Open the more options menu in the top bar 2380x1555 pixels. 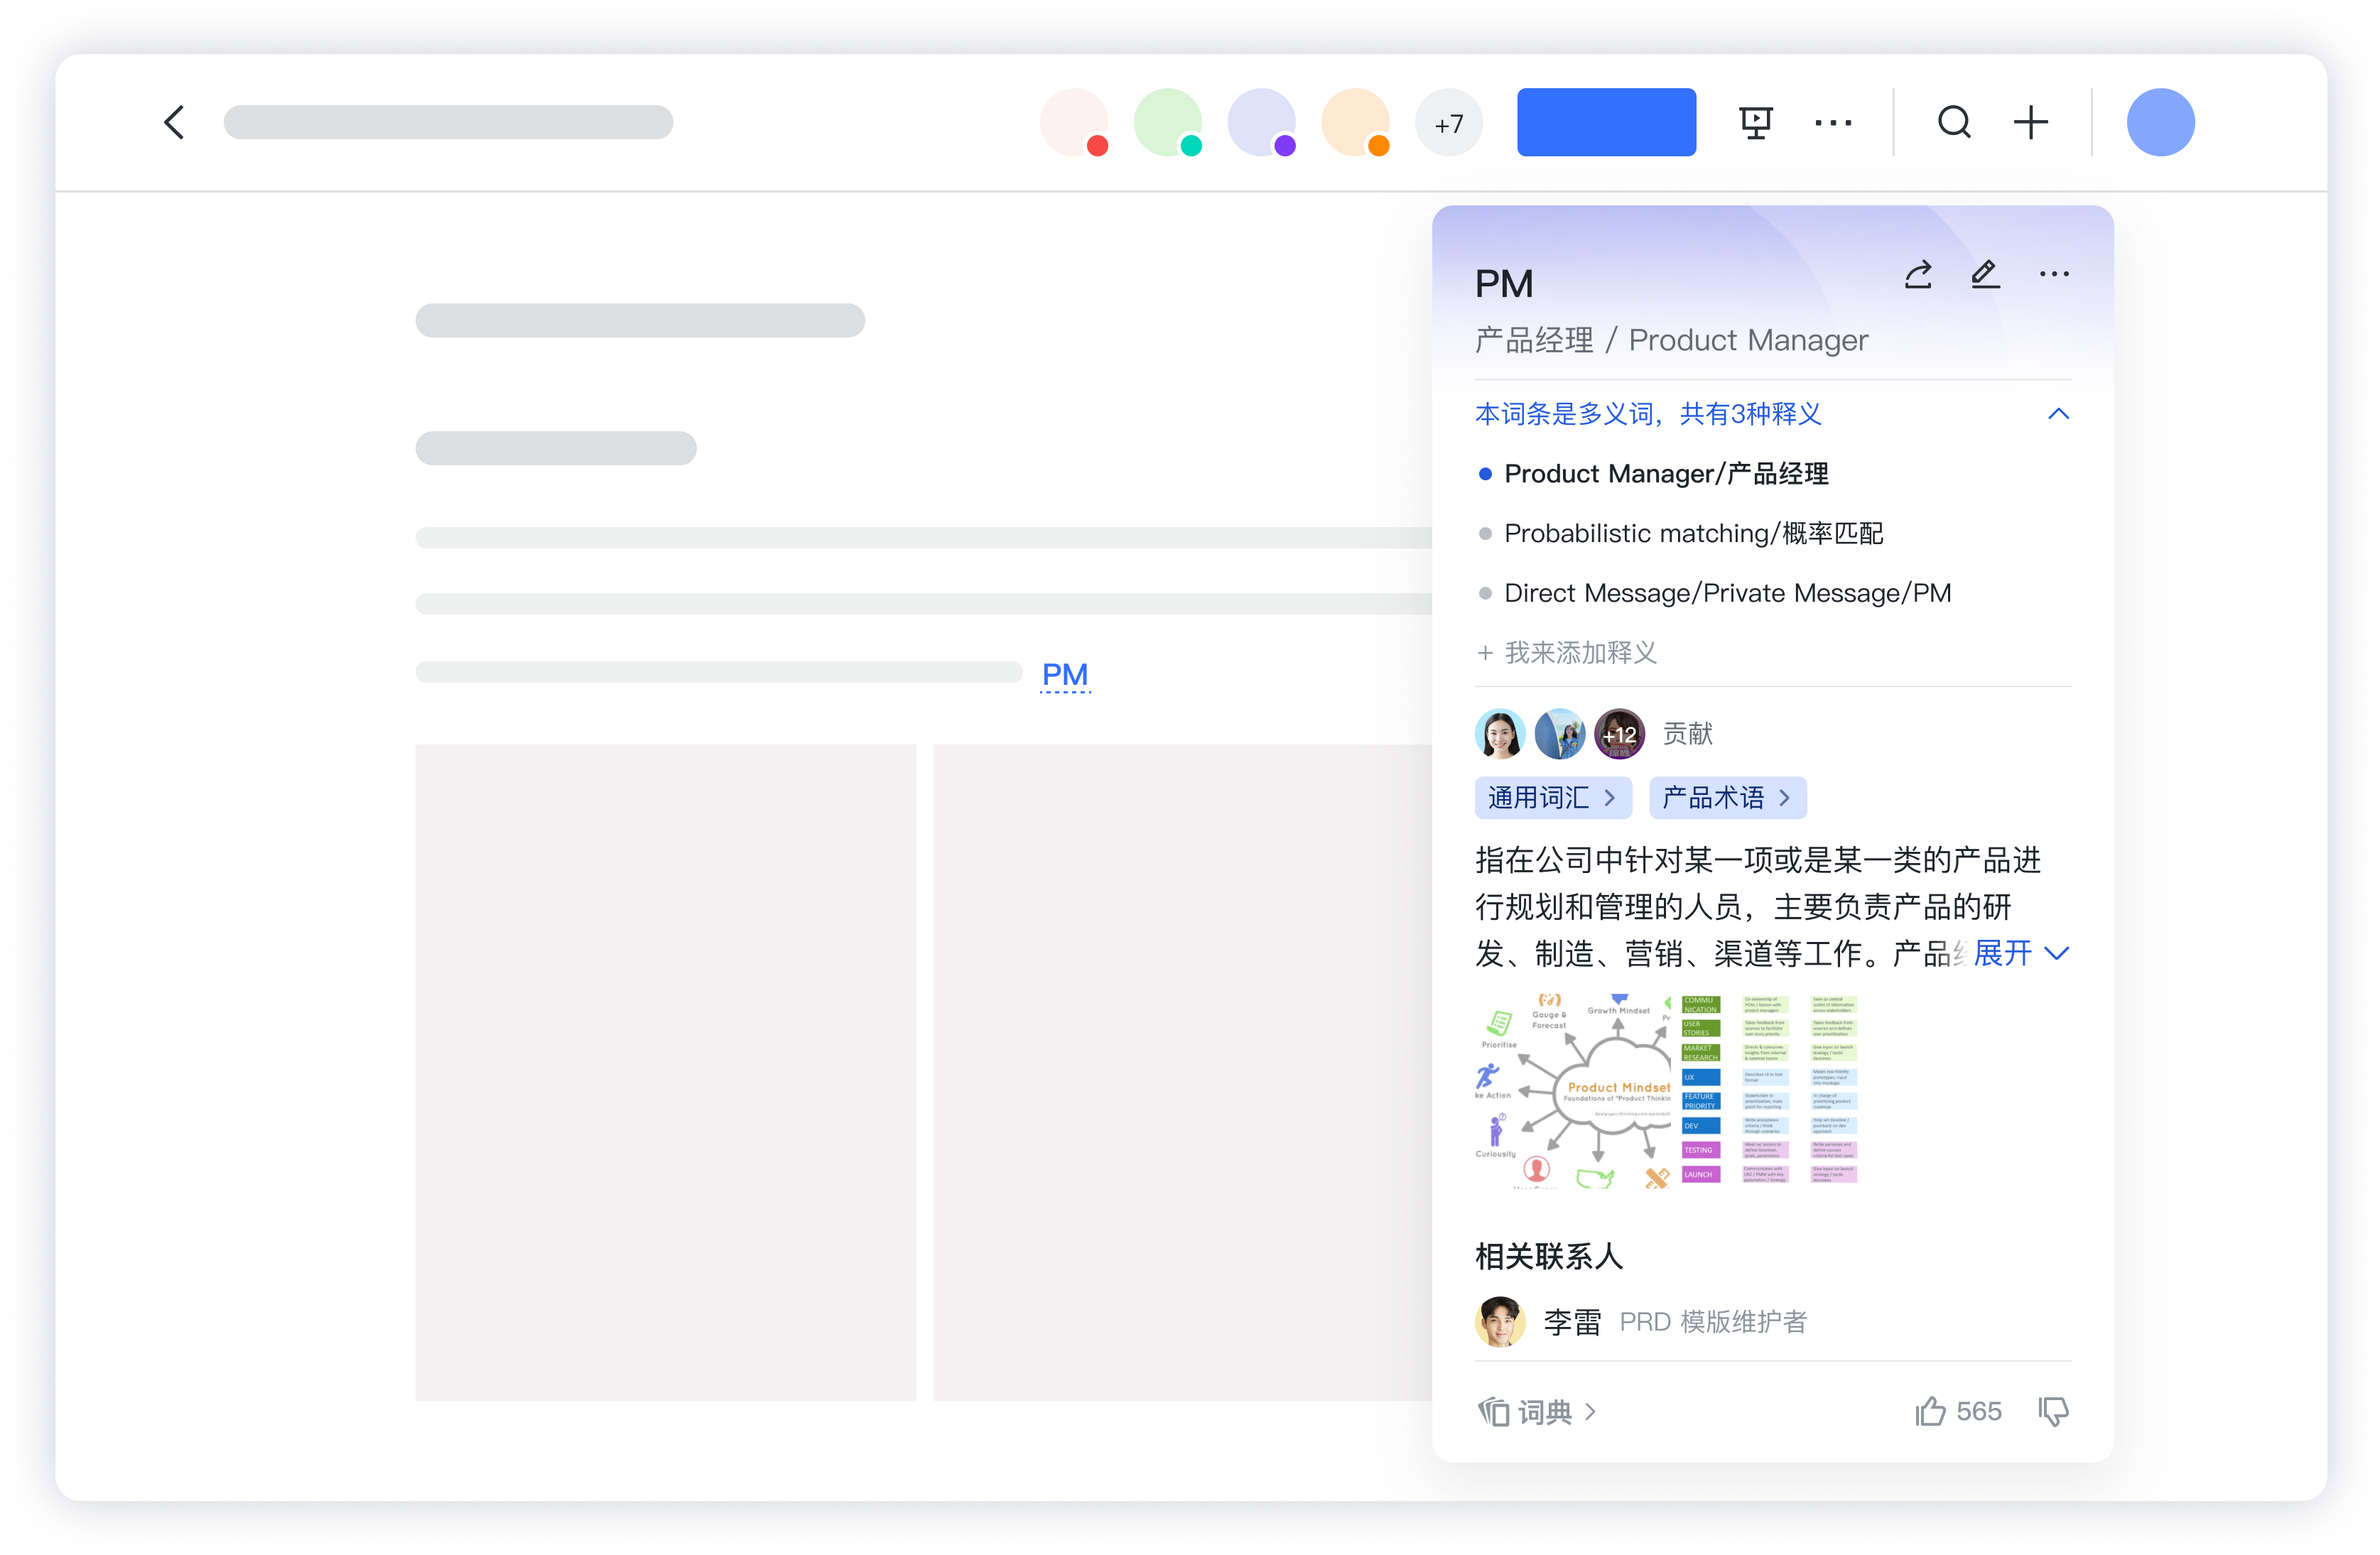click(x=1833, y=122)
